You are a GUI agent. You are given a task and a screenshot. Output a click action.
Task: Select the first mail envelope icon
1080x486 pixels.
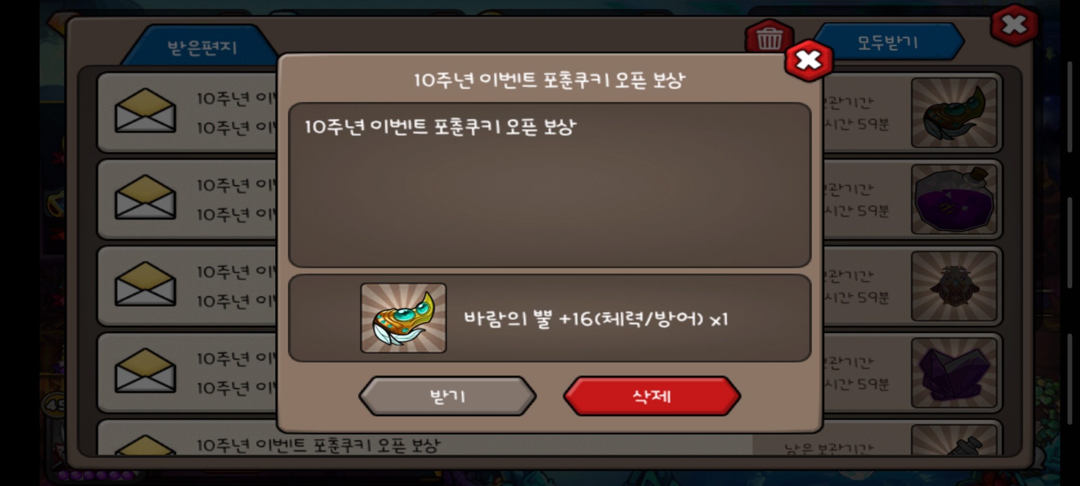(145, 110)
